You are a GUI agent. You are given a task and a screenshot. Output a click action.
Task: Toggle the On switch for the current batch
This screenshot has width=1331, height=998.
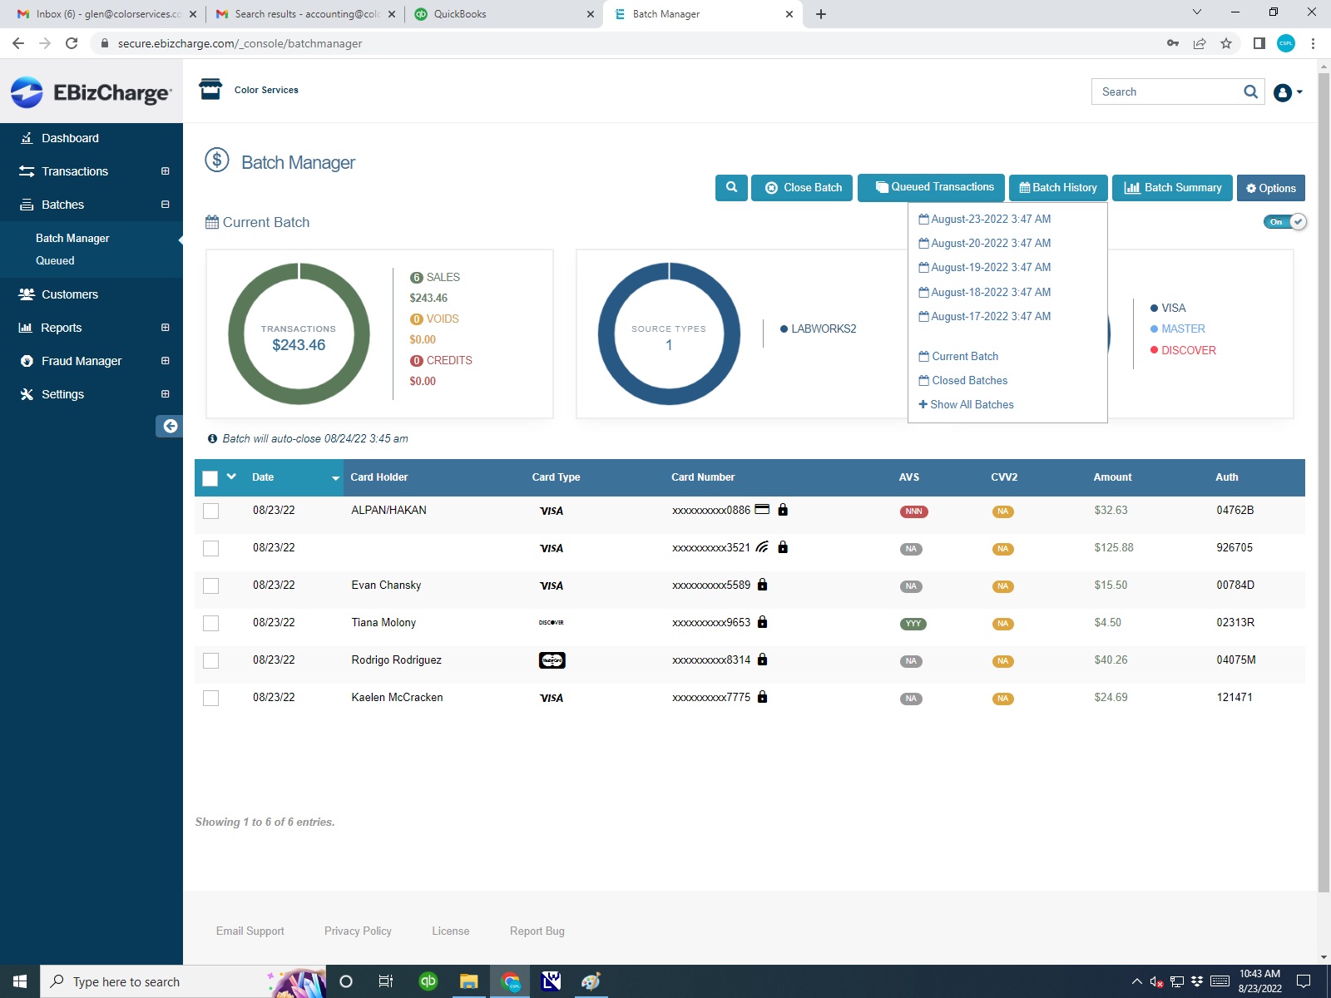coord(1285,222)
